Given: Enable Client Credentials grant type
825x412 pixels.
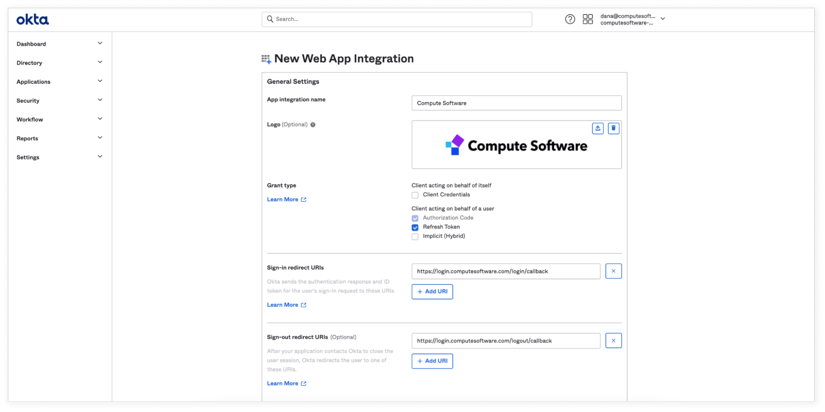Looking at the screenshot, I should [415, 195].
